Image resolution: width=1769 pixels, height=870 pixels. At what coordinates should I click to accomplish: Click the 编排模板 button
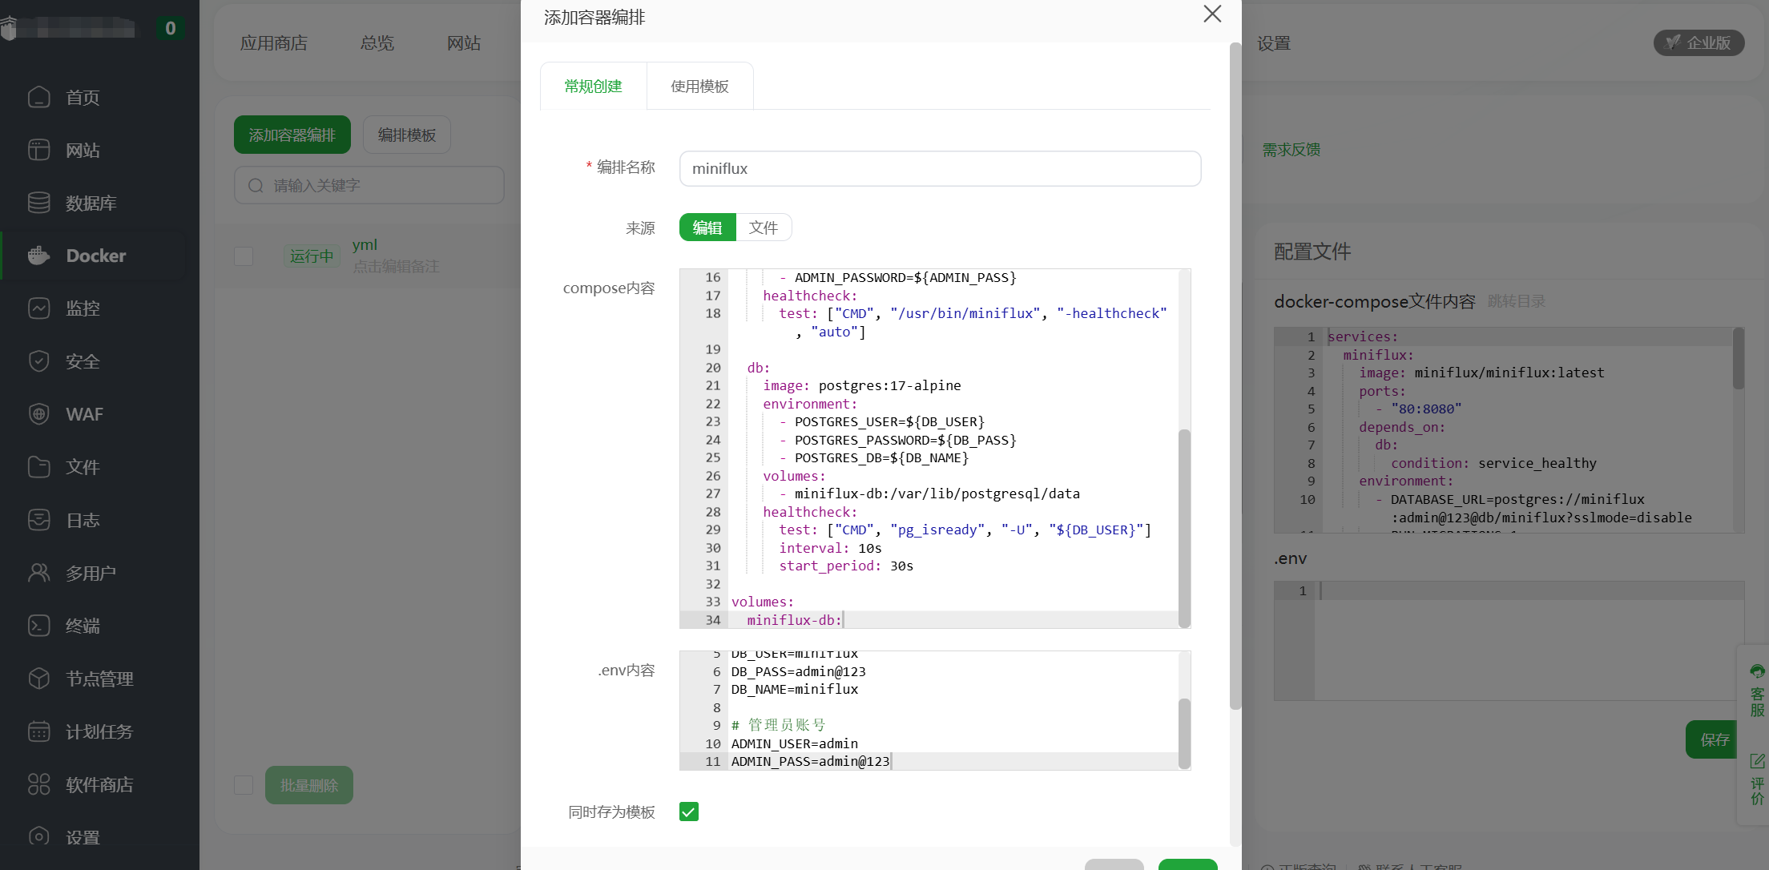click(407, 135)
